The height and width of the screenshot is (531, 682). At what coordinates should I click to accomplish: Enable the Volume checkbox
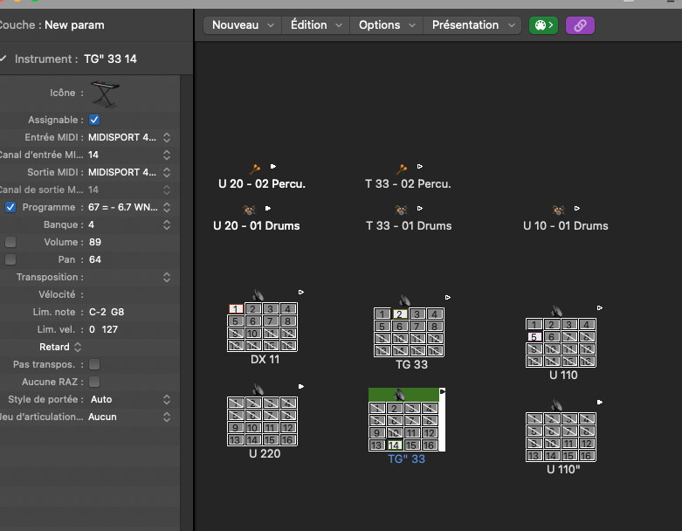(x=10, y=242)
